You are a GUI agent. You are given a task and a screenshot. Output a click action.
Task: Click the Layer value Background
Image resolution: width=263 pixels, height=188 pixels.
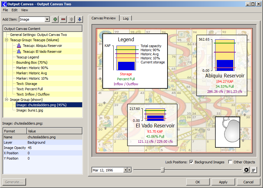pos(55,142)
